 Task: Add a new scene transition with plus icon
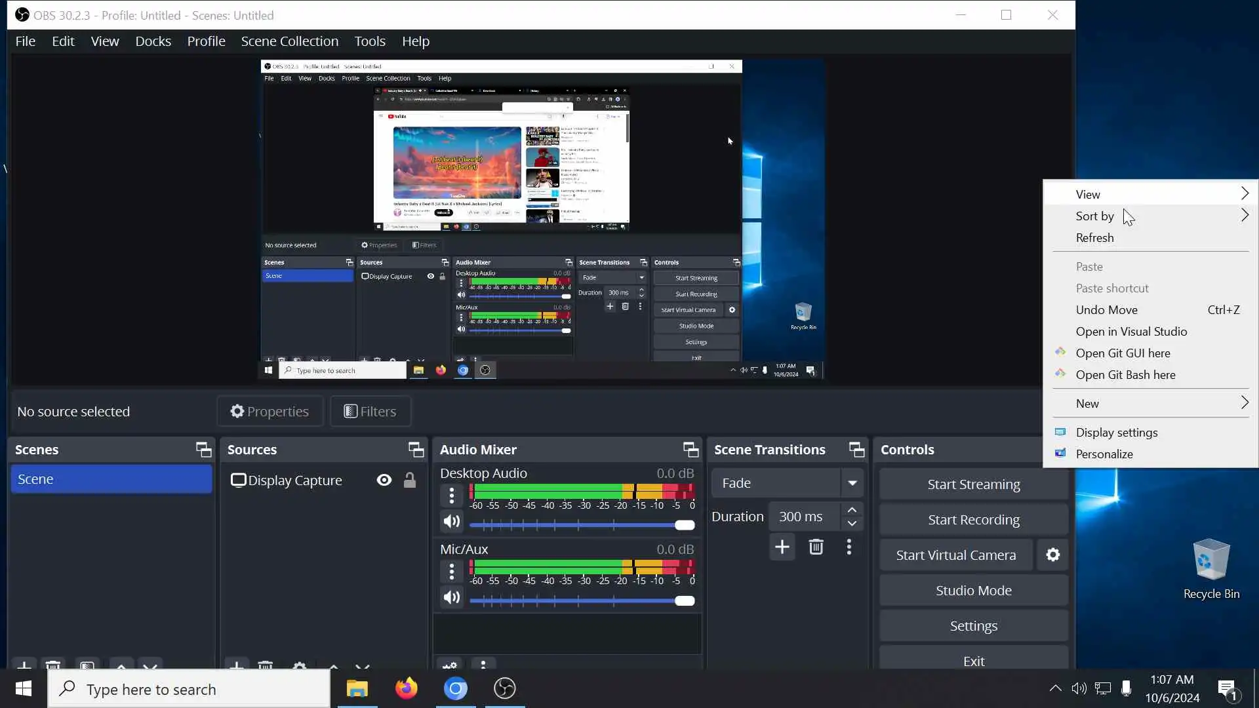click(782, 547)
